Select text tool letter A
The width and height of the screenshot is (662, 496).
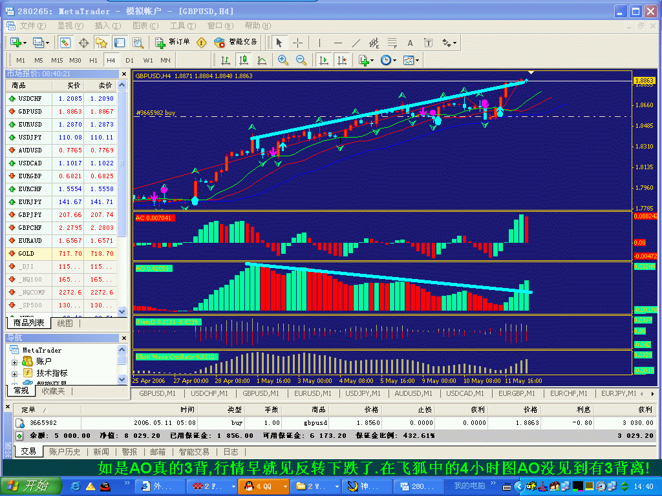[x=410, y=43]
